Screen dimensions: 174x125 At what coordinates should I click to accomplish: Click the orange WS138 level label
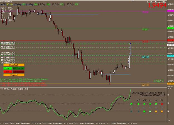point(145,85)
